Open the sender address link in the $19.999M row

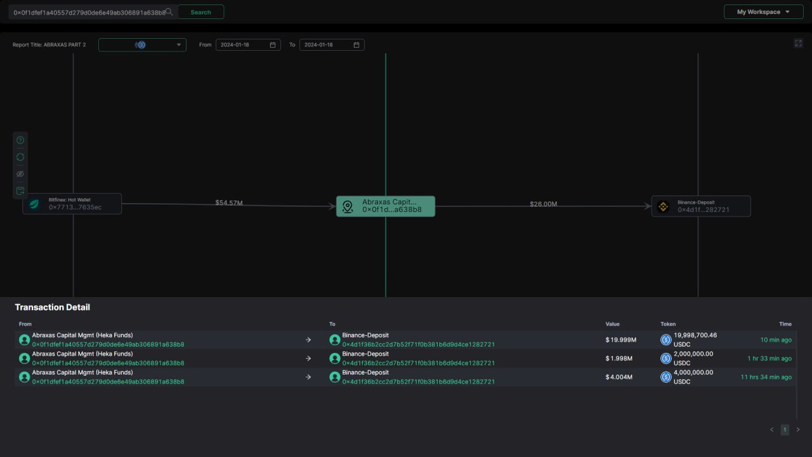pyautogui.click(x=108, y=345)
